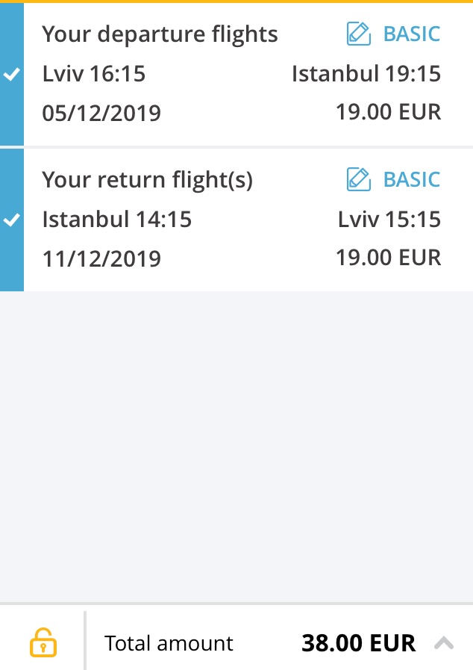This screenshot has width=473, height=670.
Task: Select the 'Your departure flights' heading
Action: click(160, 34)
